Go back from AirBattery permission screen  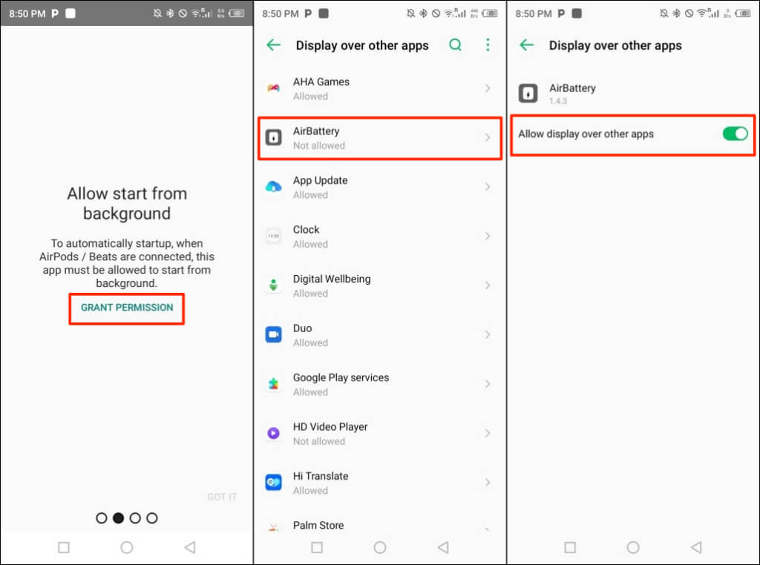tap(527, 45)
